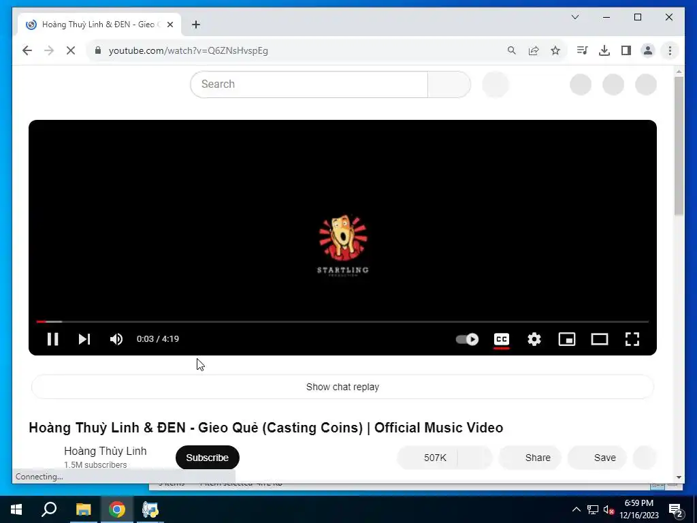Skip to the next video
Viewport: 697px width, 523px height.
point(84,339)
